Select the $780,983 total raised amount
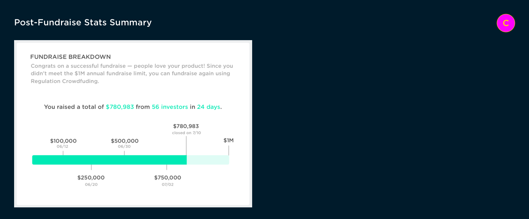The width and height of the screenshot is (529, 219). point(120,107)
